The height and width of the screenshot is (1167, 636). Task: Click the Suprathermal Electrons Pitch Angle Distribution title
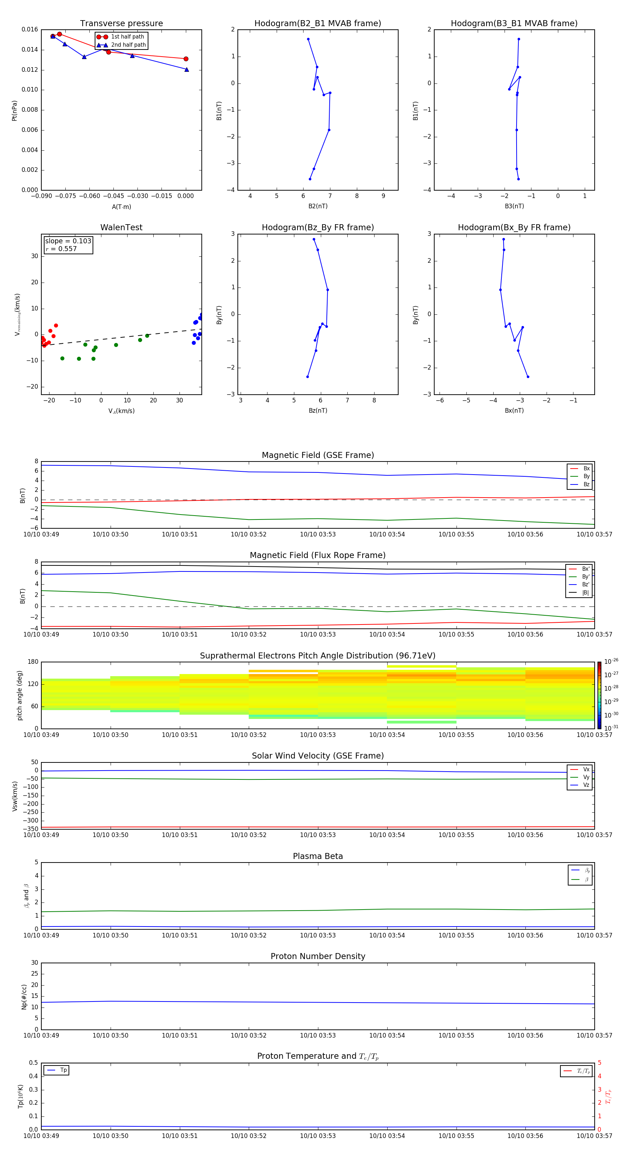[x=318, y=656]
